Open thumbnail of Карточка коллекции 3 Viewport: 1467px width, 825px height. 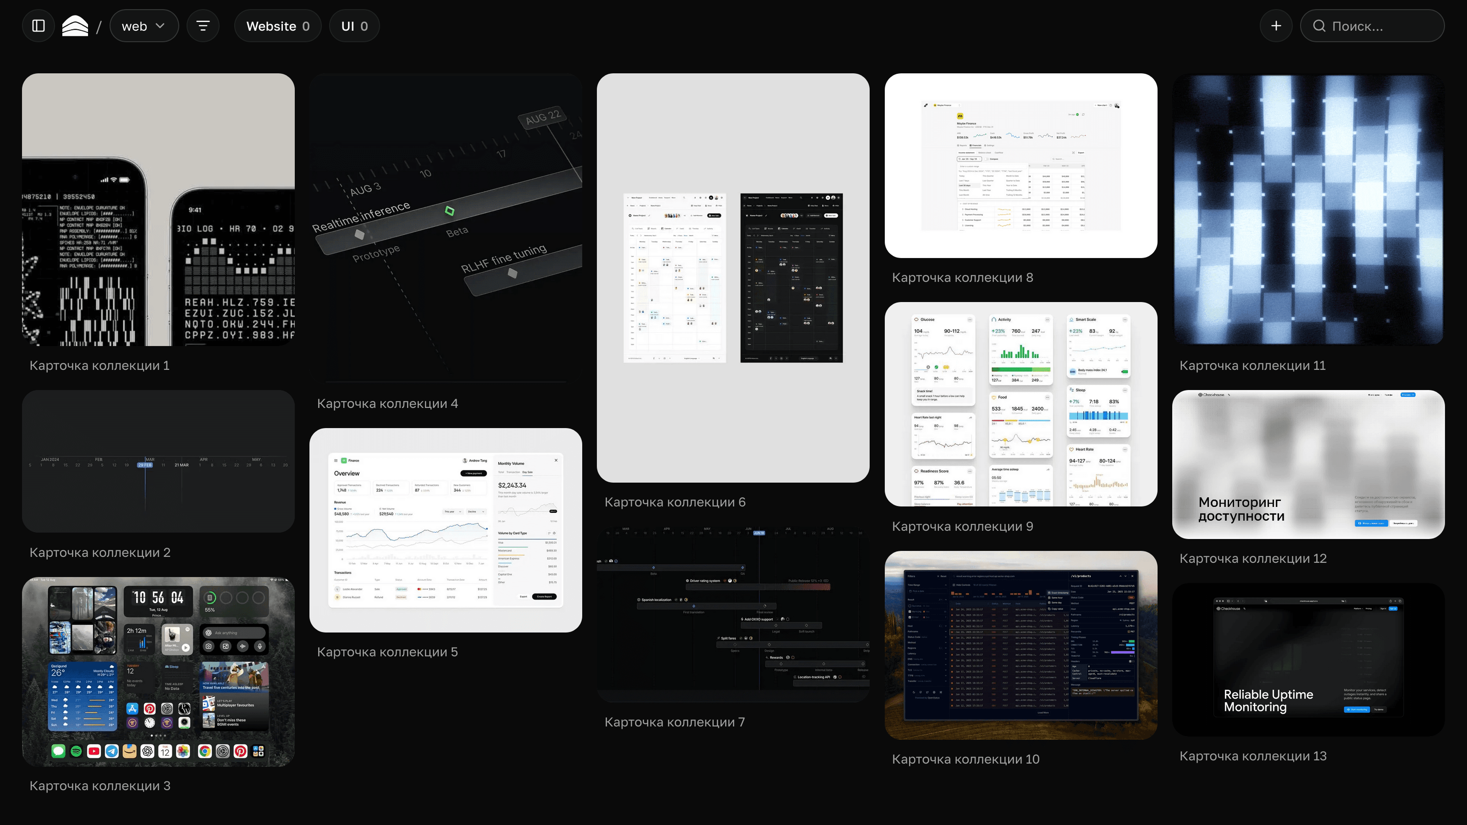158,672
